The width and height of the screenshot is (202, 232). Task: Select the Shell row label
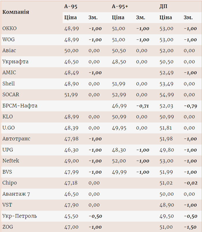(9, 84)
